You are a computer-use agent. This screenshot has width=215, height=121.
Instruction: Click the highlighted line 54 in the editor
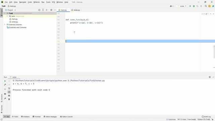(140, 41)
